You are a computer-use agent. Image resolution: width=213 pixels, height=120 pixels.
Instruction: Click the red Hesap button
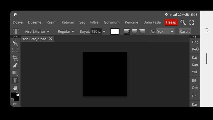[x=171, y=22]
